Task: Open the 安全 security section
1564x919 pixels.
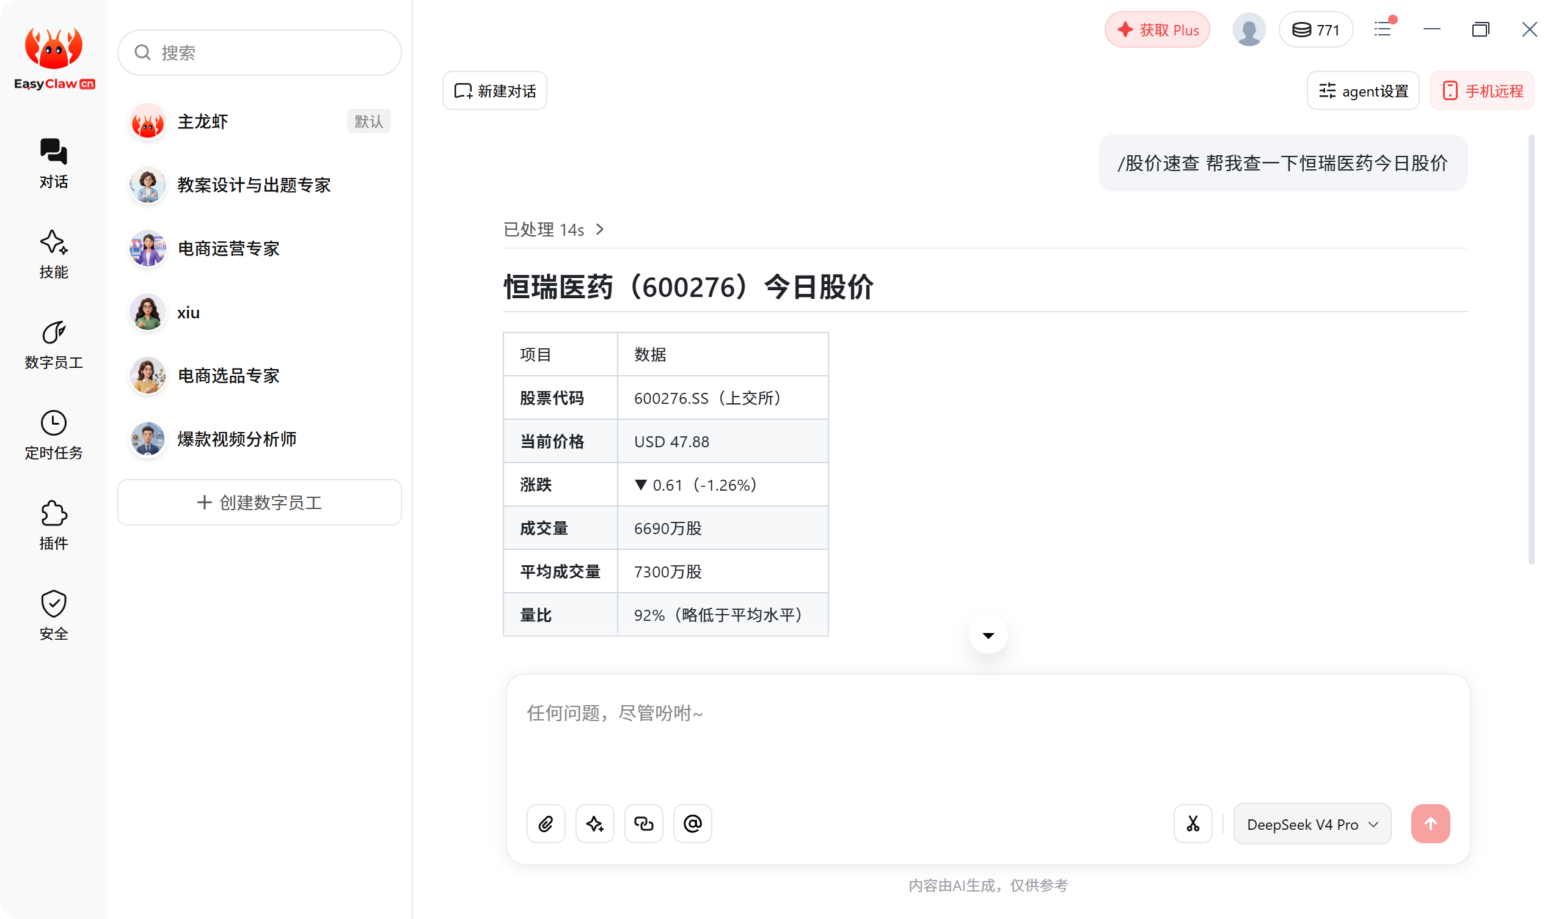Action: coord(53,616)
